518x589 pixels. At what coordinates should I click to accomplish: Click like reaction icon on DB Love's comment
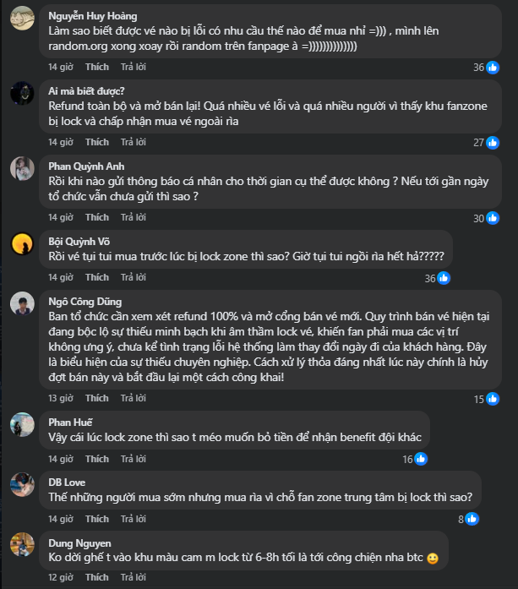(x=473, y=519)
